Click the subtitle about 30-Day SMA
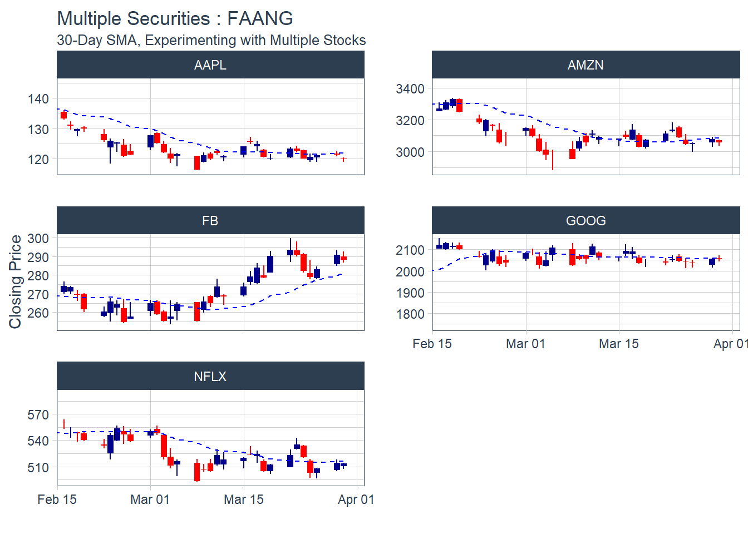The width and height of the screenshot is (748, 534). 211,41
